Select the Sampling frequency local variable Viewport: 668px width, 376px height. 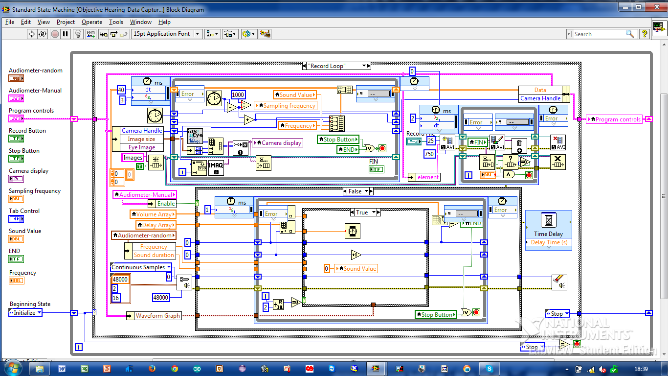(x=286, y=105)
